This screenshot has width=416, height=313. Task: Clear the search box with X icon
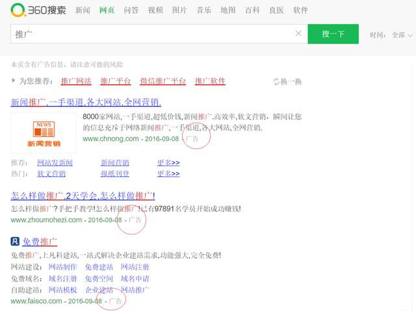click(x=298, y=33)
